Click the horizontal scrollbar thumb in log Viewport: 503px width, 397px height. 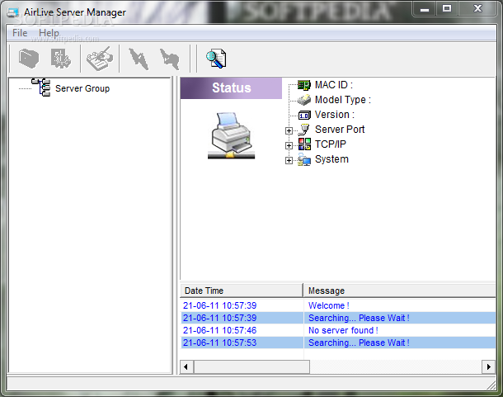pos(251,366)
